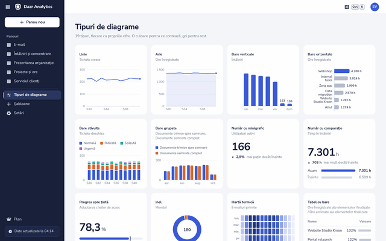Screen dimensions: 386x241
Task: Click the 4.280 h Webshop value
Action: pyautogui.click(x=356, y=71)
